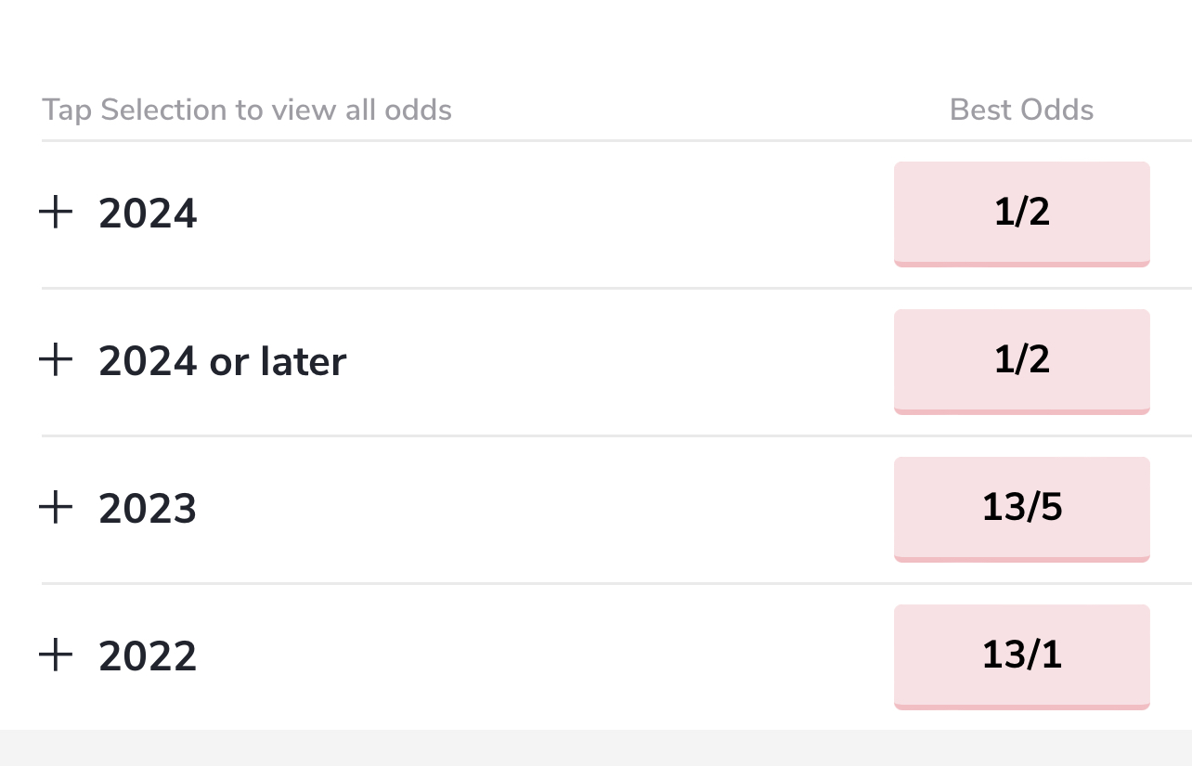Choose the 13/5 best odds button
1192x766 pixels.
(x=1021, y=508)
